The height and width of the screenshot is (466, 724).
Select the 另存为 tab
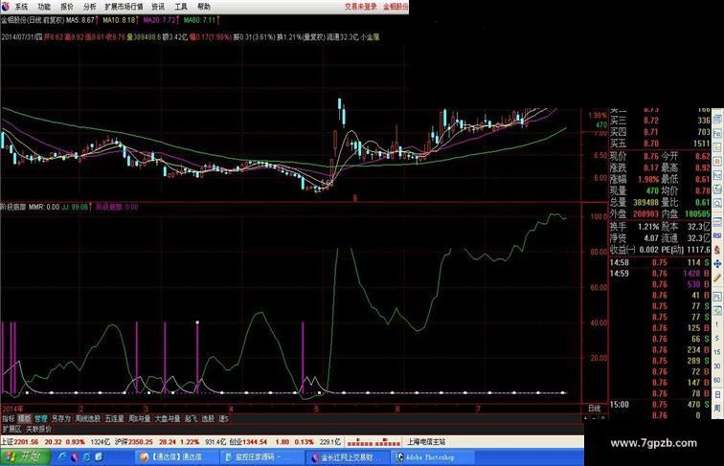[x=61, y=418]
